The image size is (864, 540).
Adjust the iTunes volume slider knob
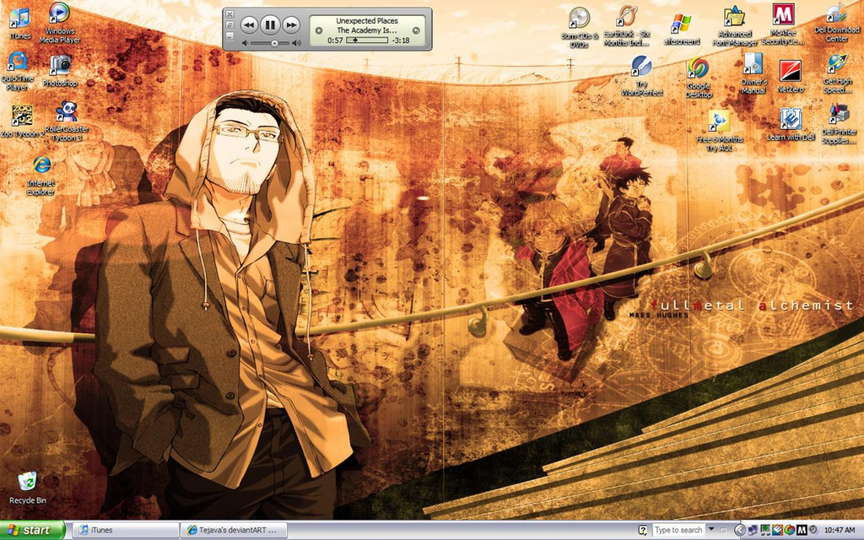(274, 43)
